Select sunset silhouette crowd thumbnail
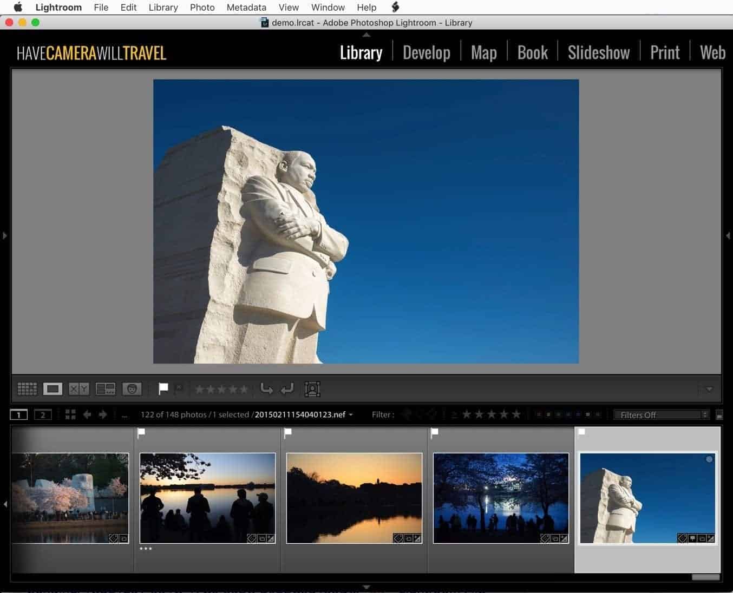The image size is (733, 593). (207, 498)
